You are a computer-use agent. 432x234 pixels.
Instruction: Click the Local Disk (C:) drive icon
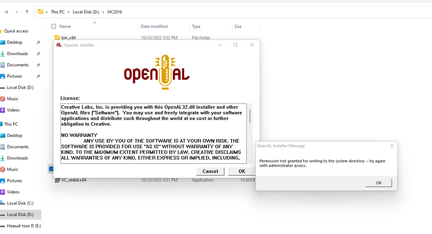3,203
